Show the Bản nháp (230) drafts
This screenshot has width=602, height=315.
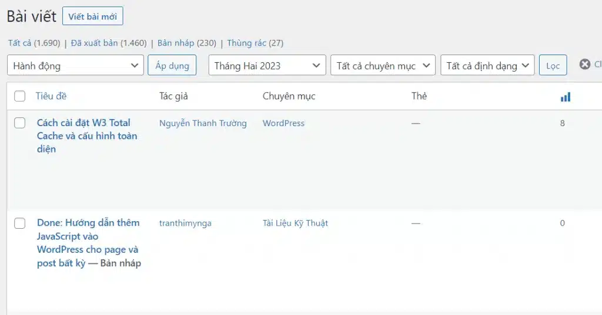[186, 43]
